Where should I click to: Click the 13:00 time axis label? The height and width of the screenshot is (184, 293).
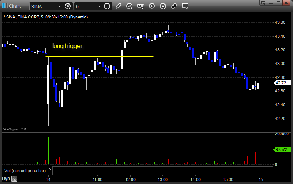click(x=162, y=179)
